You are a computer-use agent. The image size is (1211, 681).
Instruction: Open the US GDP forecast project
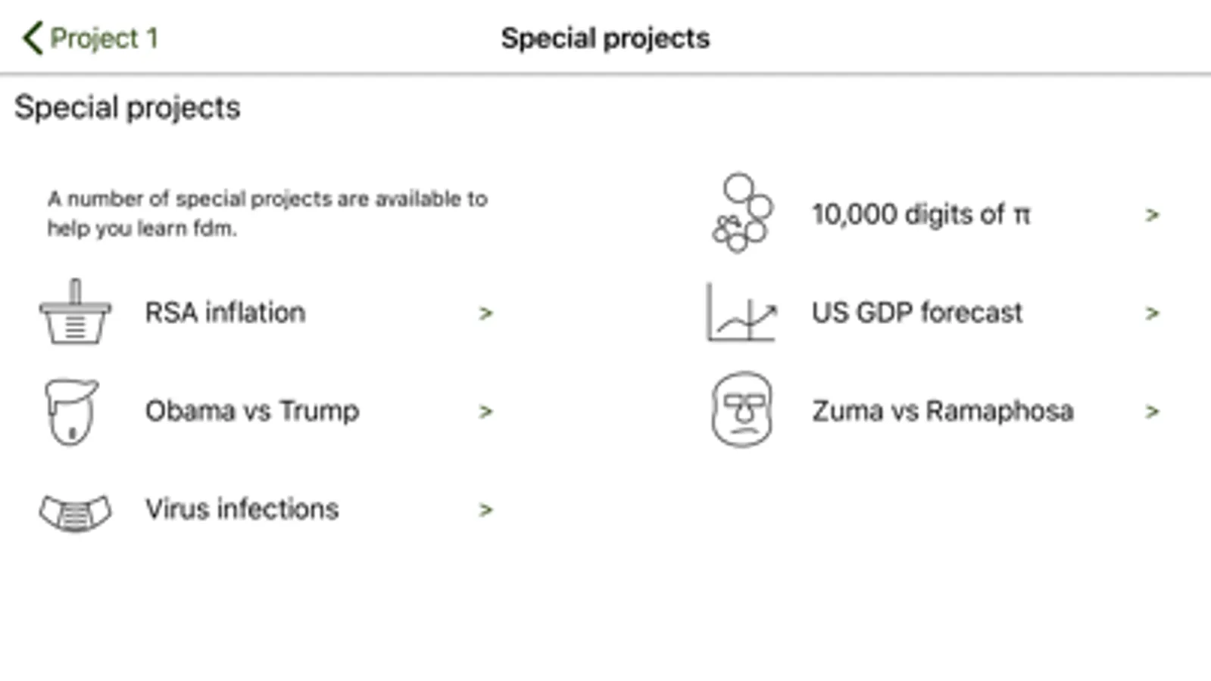point(916,313)
